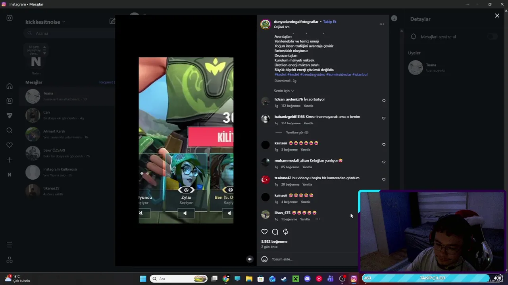Like muhammedali_altun's comment
The image size is (508, 285).
tap(384, 162)
